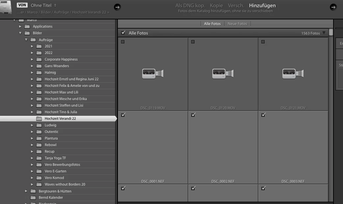This screenshot has width=343, height=204.
Task: Click the folder icon of Rebowl
Action: 39,145
